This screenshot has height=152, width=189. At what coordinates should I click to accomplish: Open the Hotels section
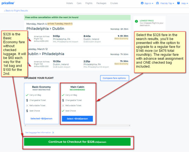tap(69, 3)
